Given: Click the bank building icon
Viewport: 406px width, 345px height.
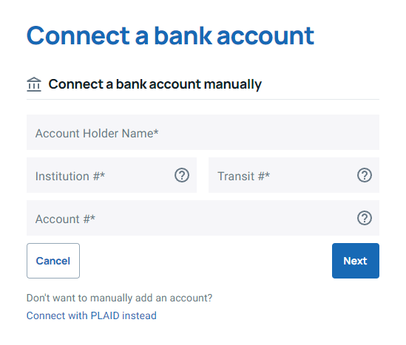Looking at the screenshot, I should click(x=34, y=84).
